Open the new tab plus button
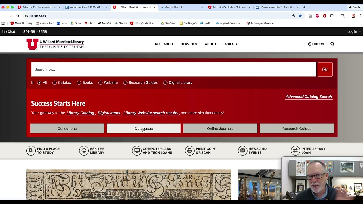The height and width of the screenshot is (204, 363). 304,7
